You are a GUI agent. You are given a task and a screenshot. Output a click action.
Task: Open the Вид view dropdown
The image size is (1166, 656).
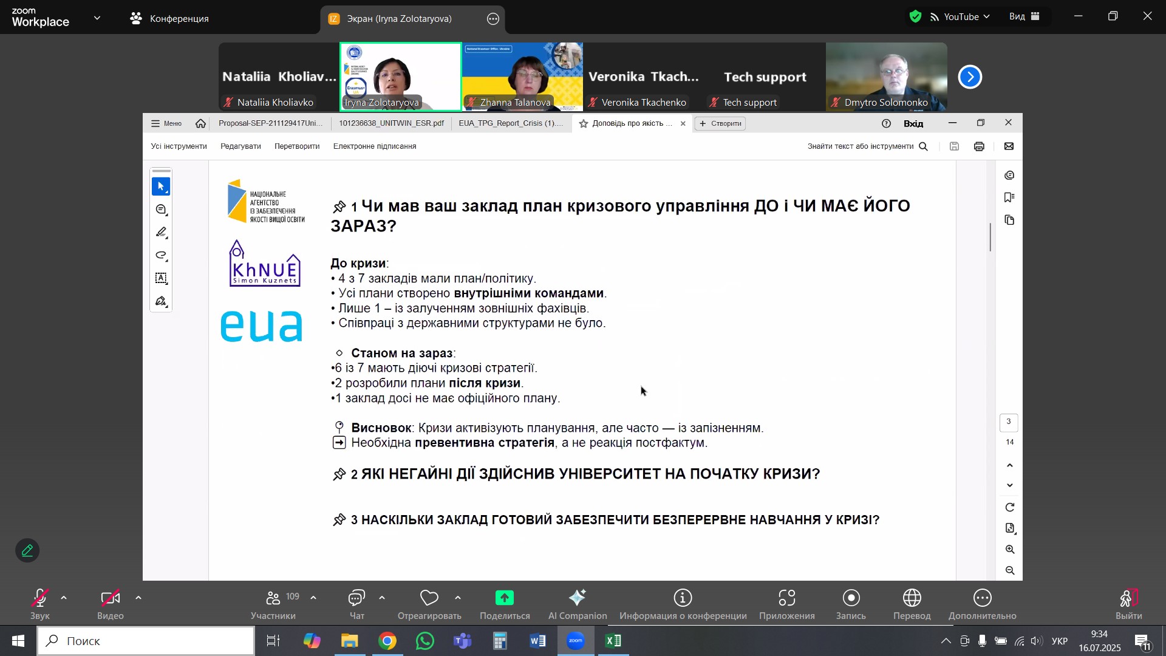tap(1025, 17)
